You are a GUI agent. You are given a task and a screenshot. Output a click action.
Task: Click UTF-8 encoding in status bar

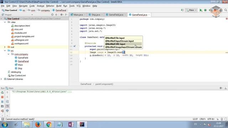tap(211, 119)
